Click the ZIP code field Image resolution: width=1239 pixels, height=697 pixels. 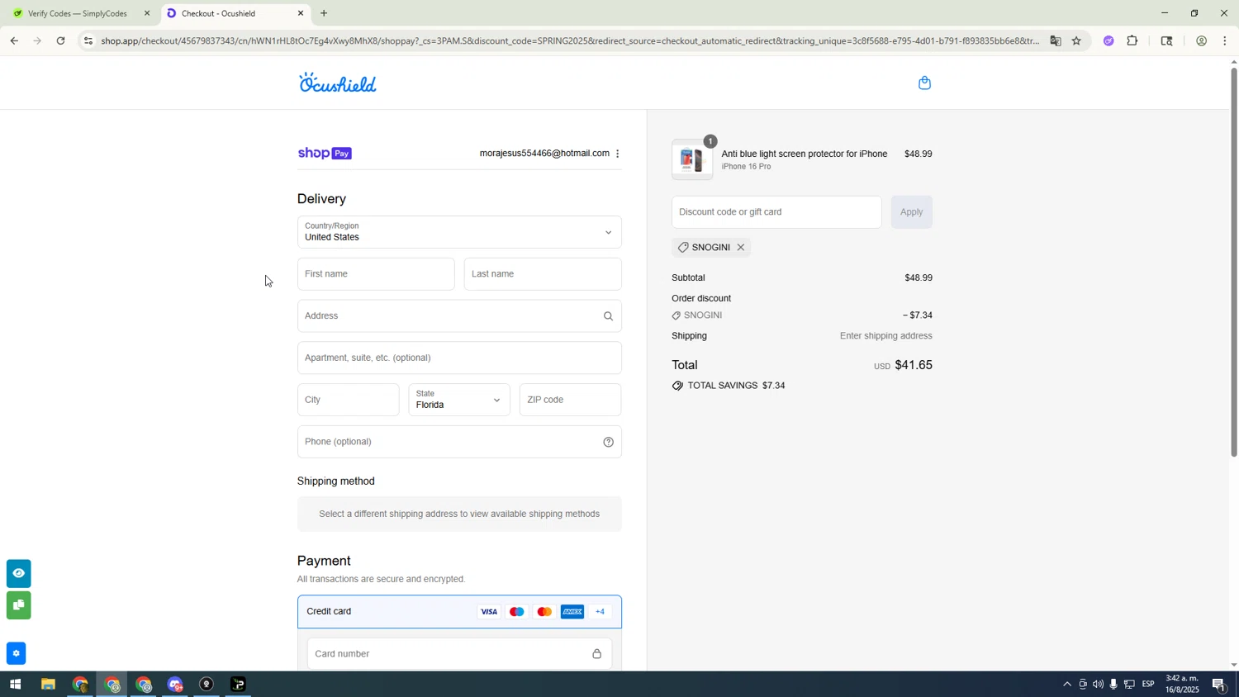[570, 400]
